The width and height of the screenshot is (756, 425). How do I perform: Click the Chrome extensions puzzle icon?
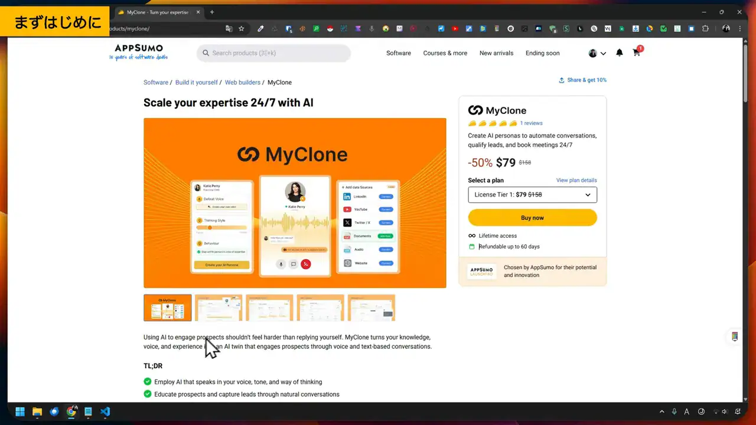(705, 28)
